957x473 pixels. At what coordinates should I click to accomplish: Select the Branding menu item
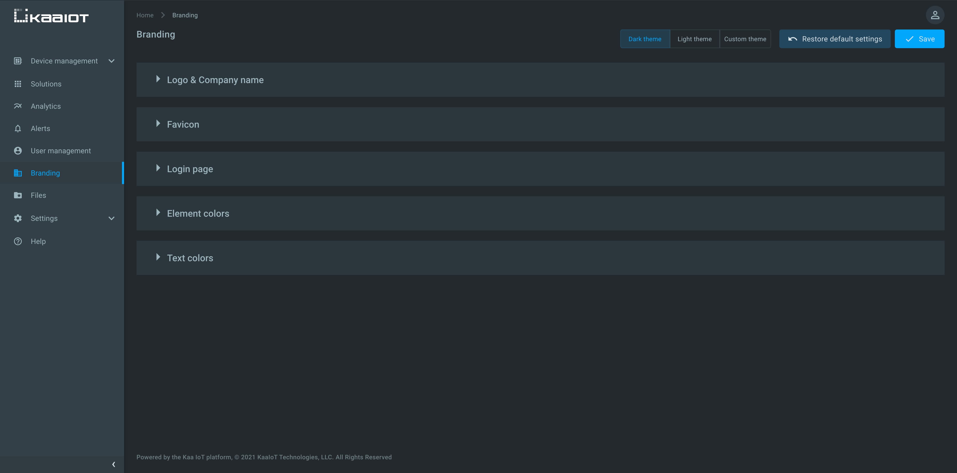(62, 173)
